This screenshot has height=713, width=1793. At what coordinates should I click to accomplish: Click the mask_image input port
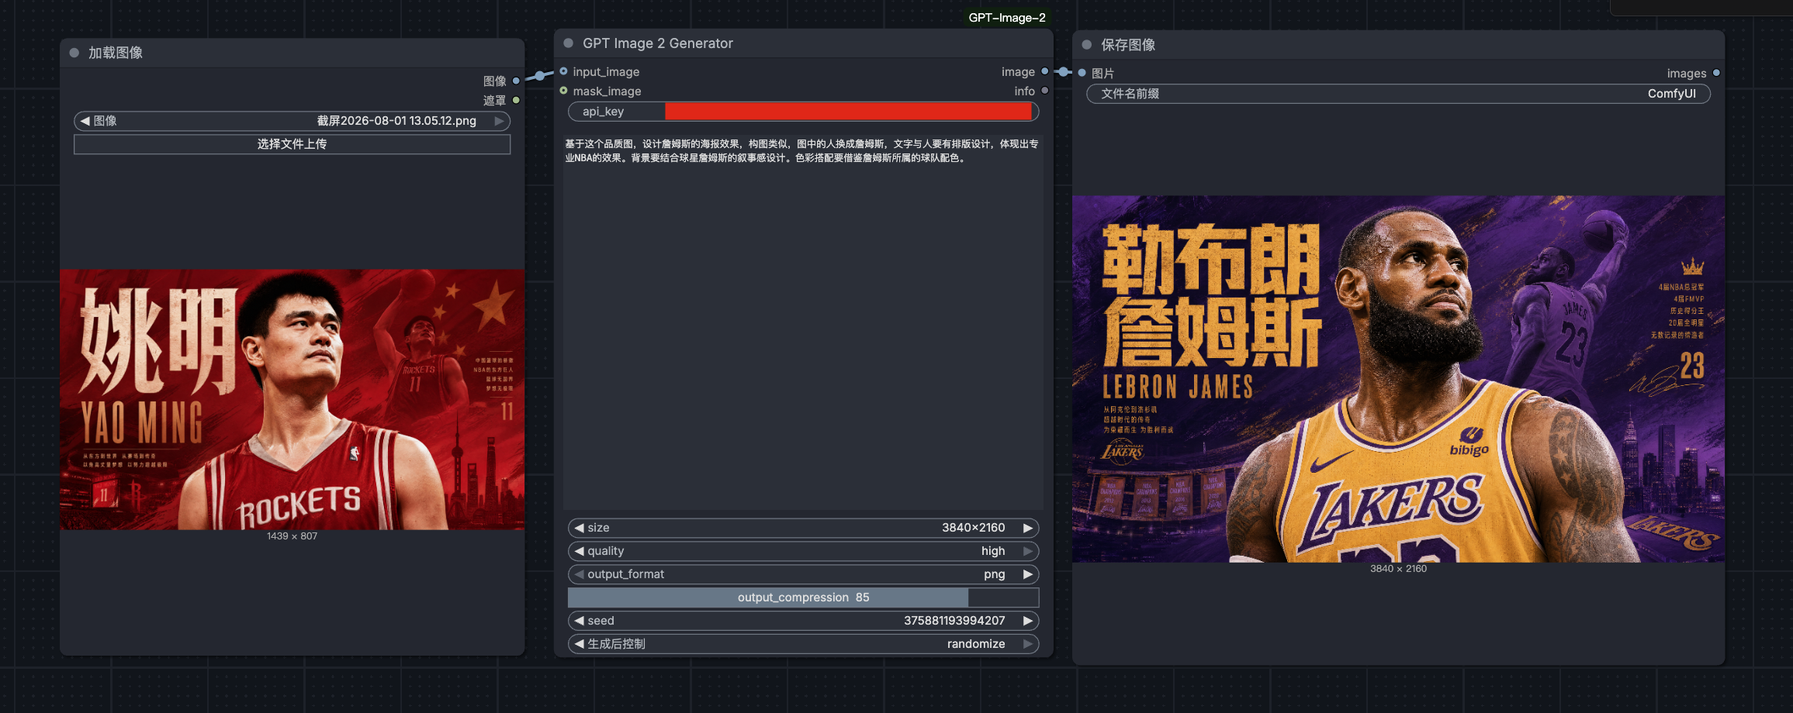pyautogui.click(x=564, y=91)
